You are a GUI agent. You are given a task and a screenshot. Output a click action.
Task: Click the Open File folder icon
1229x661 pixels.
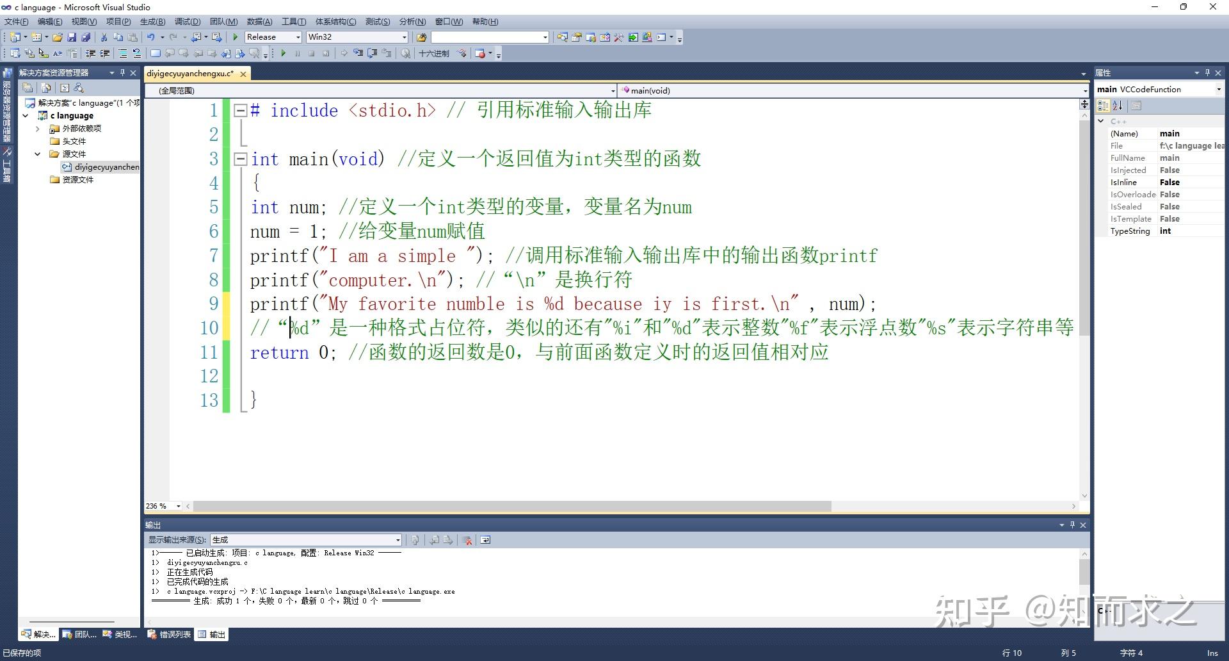pos(58,37)
